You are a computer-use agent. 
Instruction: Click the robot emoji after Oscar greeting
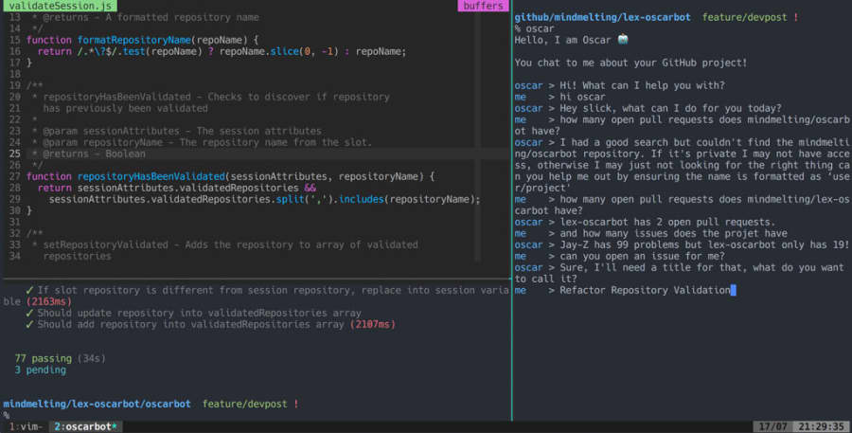(622, 40)
